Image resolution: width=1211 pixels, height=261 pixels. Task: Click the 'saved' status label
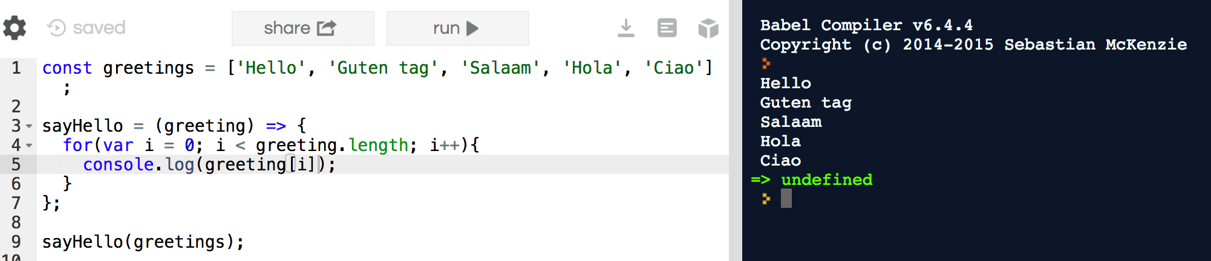99,28
